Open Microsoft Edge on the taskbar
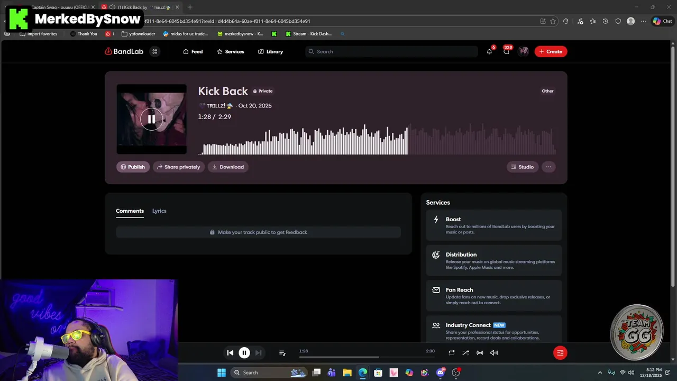This screenshot has width=677, height=381. tap(362, 373)
